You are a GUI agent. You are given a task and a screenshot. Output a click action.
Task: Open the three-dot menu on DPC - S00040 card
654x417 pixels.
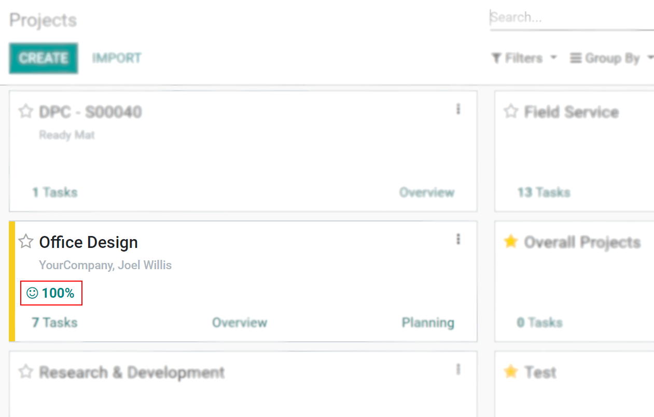458,109
